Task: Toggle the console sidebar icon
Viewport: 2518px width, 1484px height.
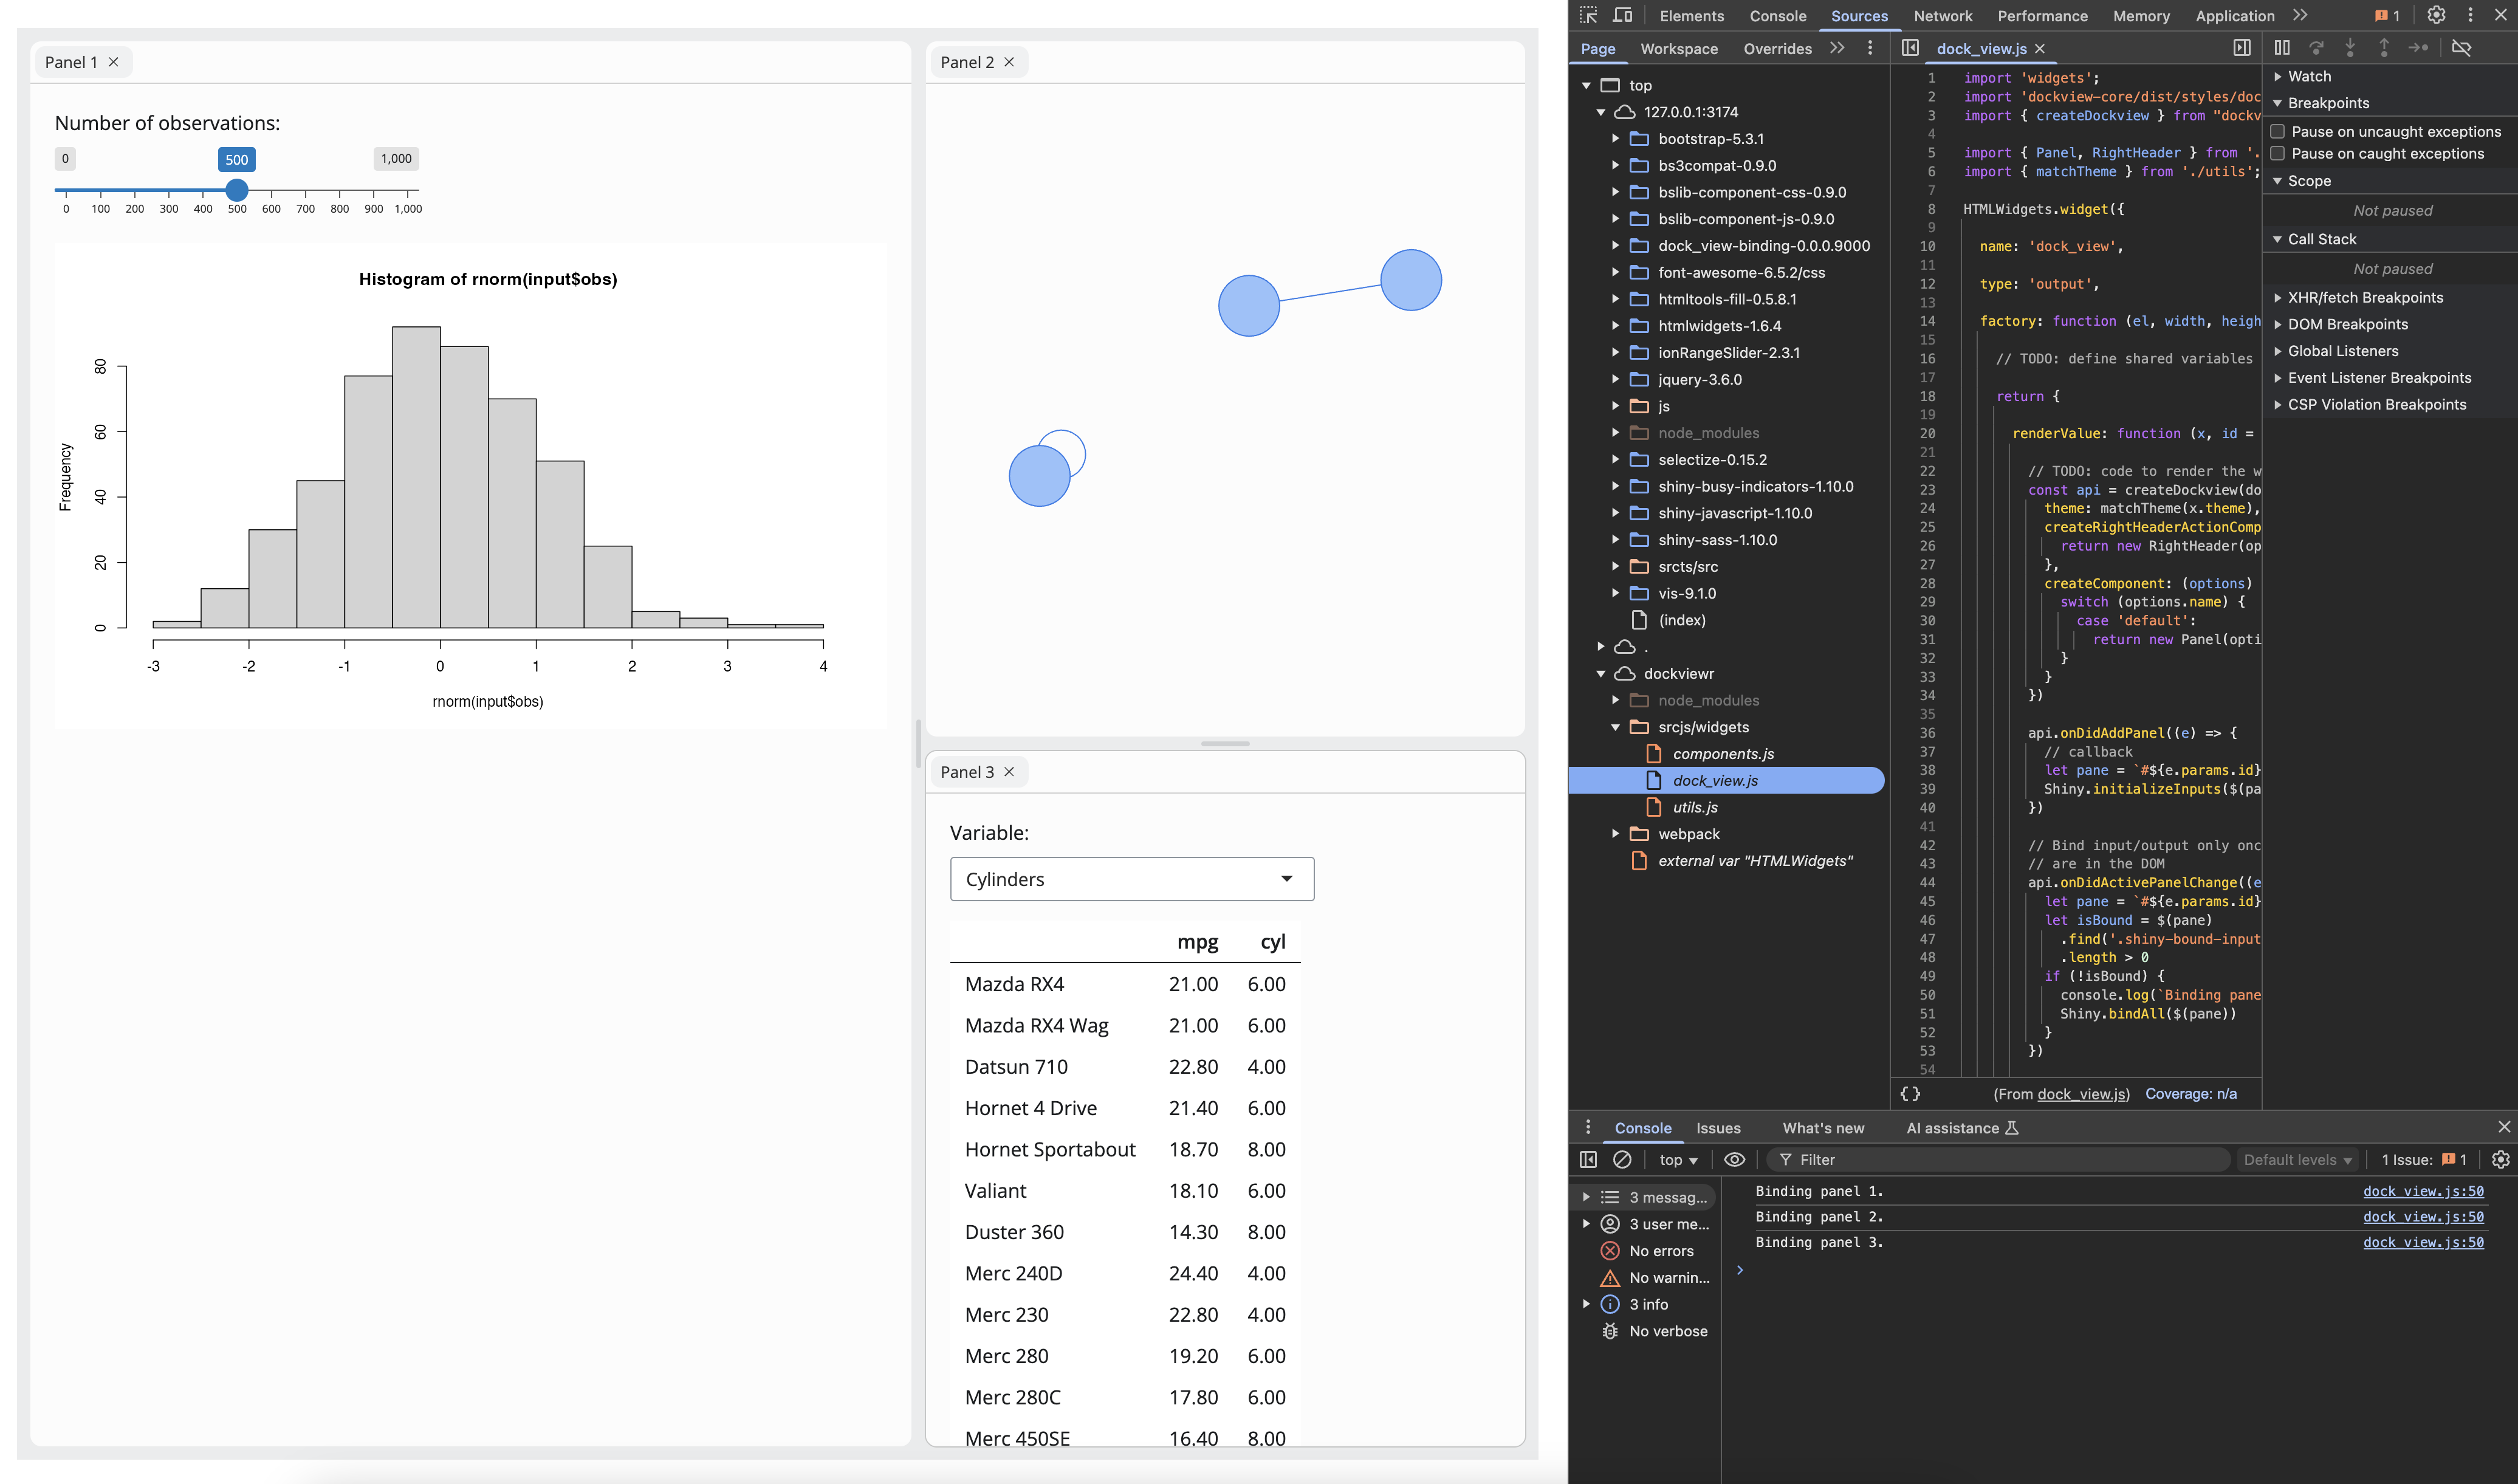Action: 1588,1159
